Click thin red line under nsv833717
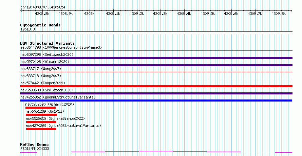This screenshot has height=156, width=302. (x=156, y=72)
